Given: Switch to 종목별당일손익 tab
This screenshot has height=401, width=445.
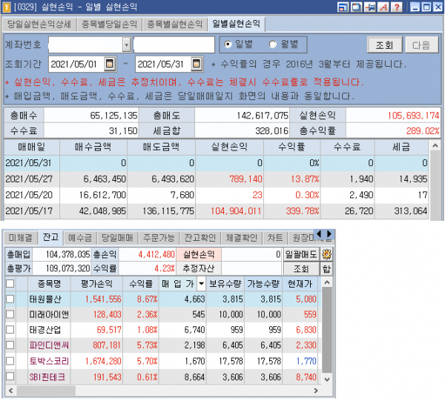Looking at the screenshot, I should pyautogui.click(x=109, y=24).
